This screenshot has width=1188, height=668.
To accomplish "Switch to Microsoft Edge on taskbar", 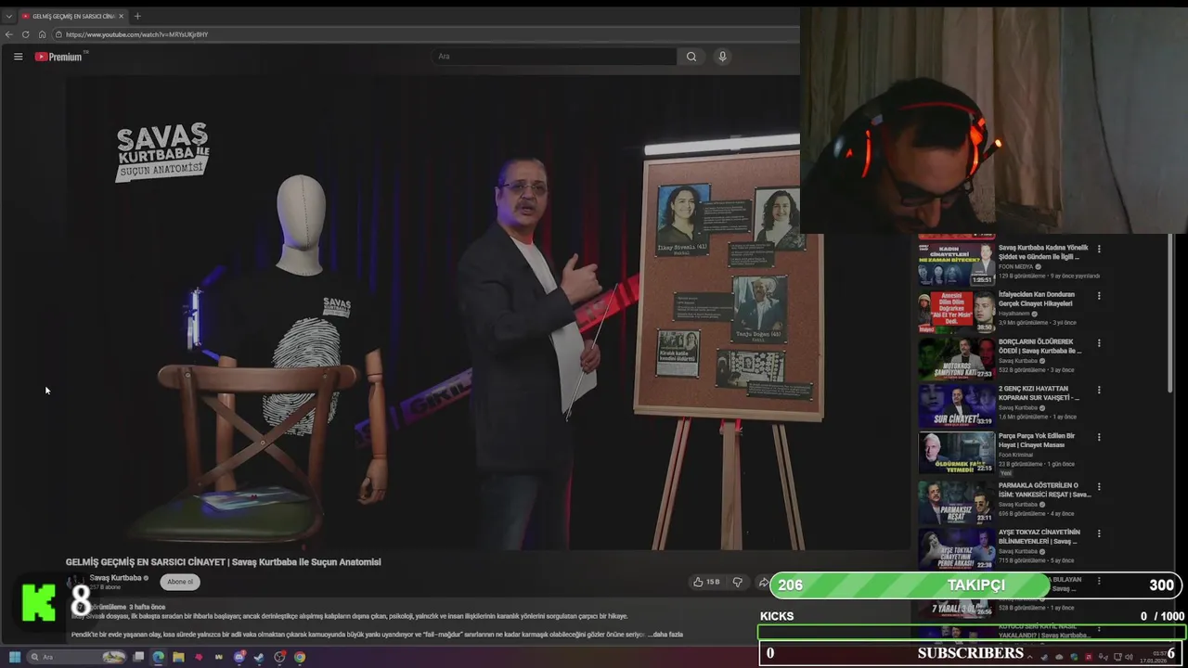I will click(159, 657).
